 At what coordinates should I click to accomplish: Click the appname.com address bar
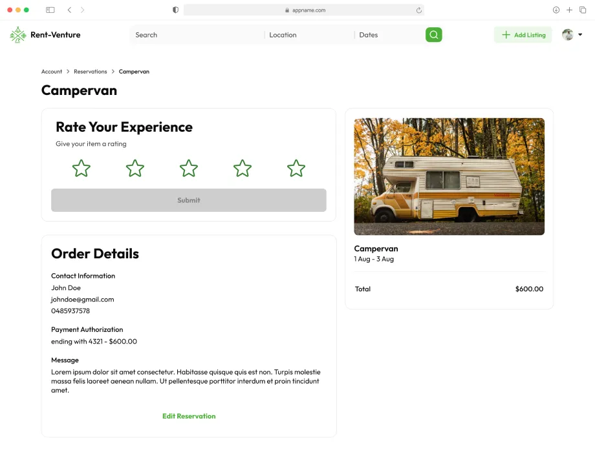click(x=303, y=10)
